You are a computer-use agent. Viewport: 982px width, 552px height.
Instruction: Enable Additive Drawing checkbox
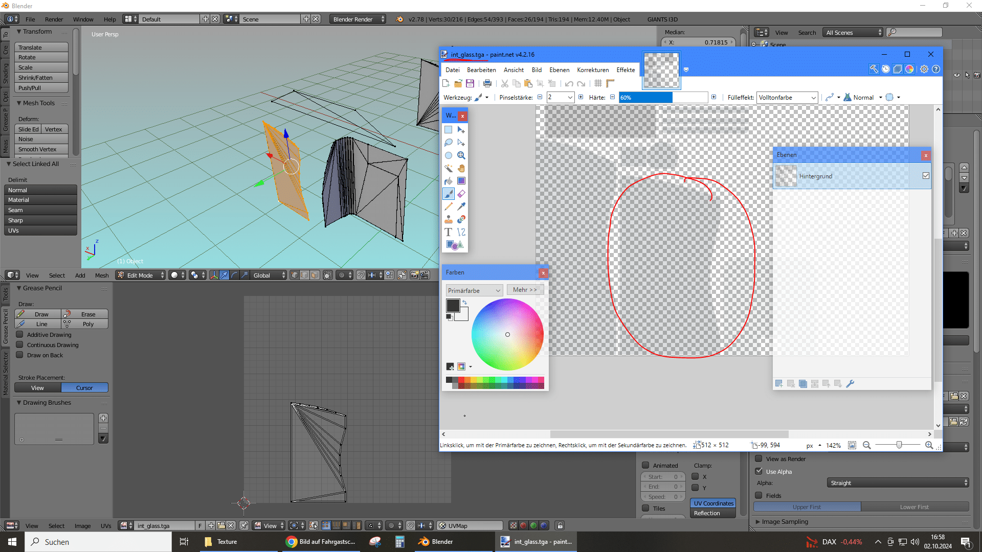[20, 335]
